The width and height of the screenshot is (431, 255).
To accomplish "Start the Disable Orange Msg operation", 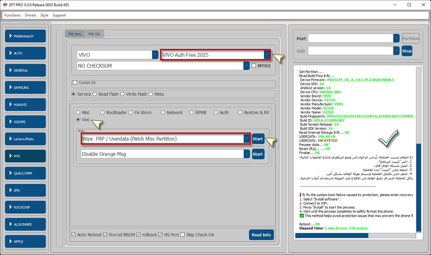I will pyautogui.click(x=258, y=154).
